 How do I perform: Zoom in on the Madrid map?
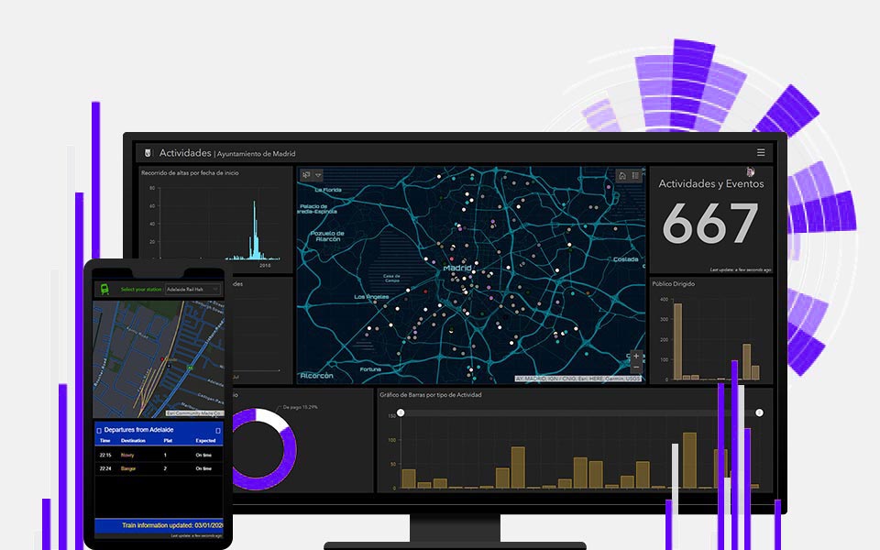[x=636, y=357]
